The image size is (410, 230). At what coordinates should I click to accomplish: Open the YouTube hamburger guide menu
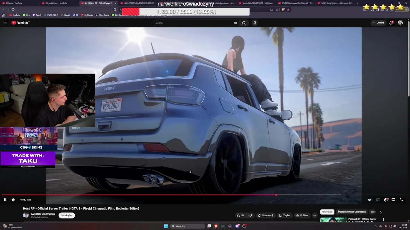click(5, 23)
